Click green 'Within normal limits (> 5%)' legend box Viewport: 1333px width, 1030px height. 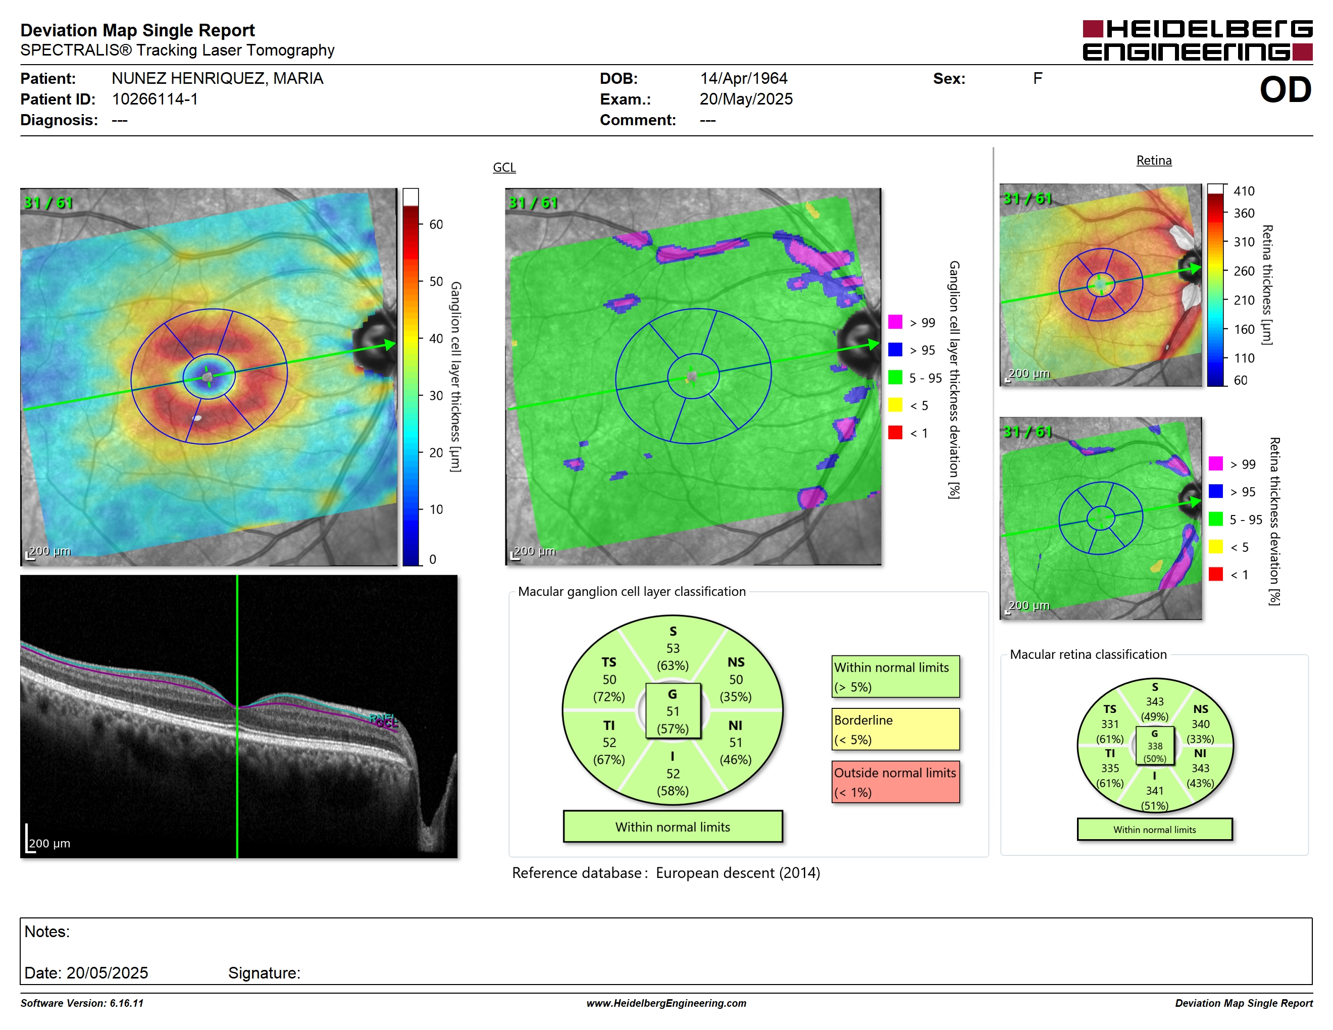tap(895, 677)
